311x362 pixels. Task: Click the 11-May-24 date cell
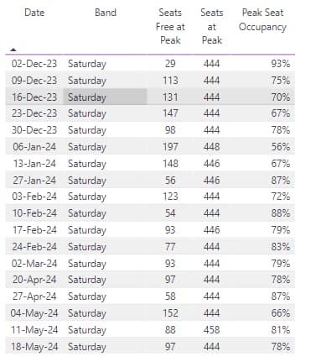[34, 330]
